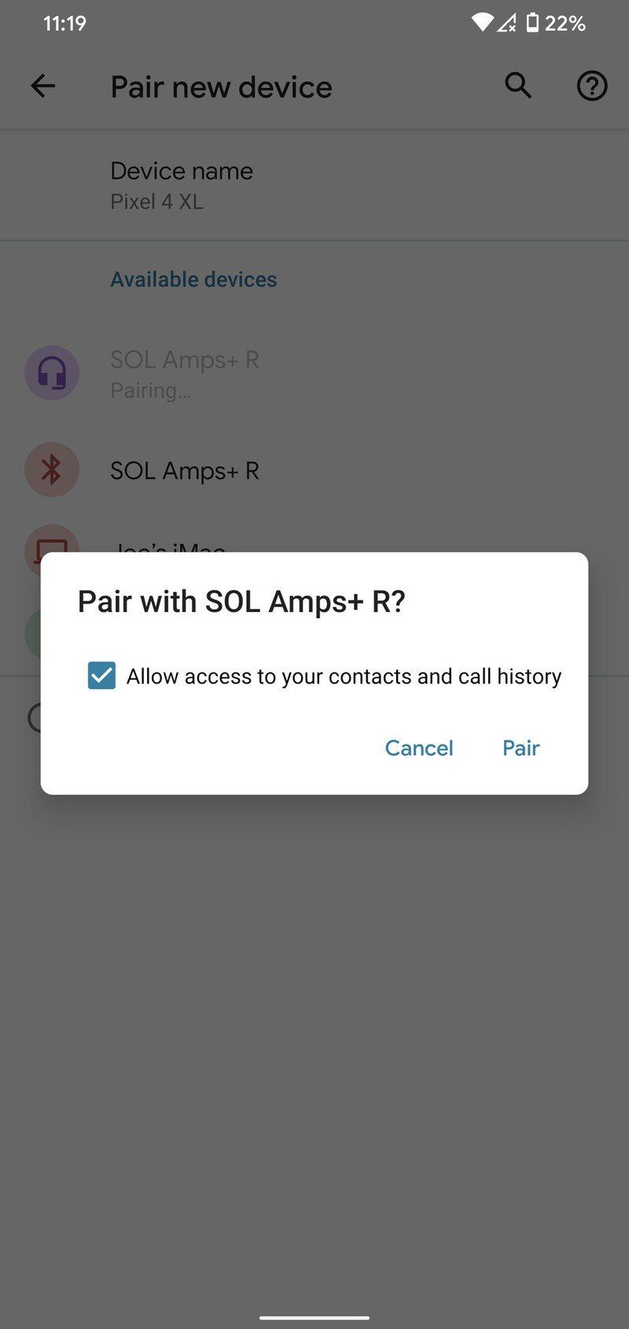629x1329 pixels.
Task: Dismiss dialog with Cancel button
Action: 418,748
